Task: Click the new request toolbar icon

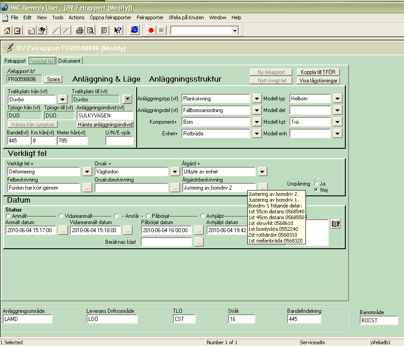Action: (x=31, y=30)
